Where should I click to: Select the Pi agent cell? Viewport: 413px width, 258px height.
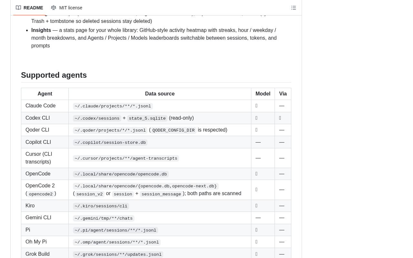[45, 230]
